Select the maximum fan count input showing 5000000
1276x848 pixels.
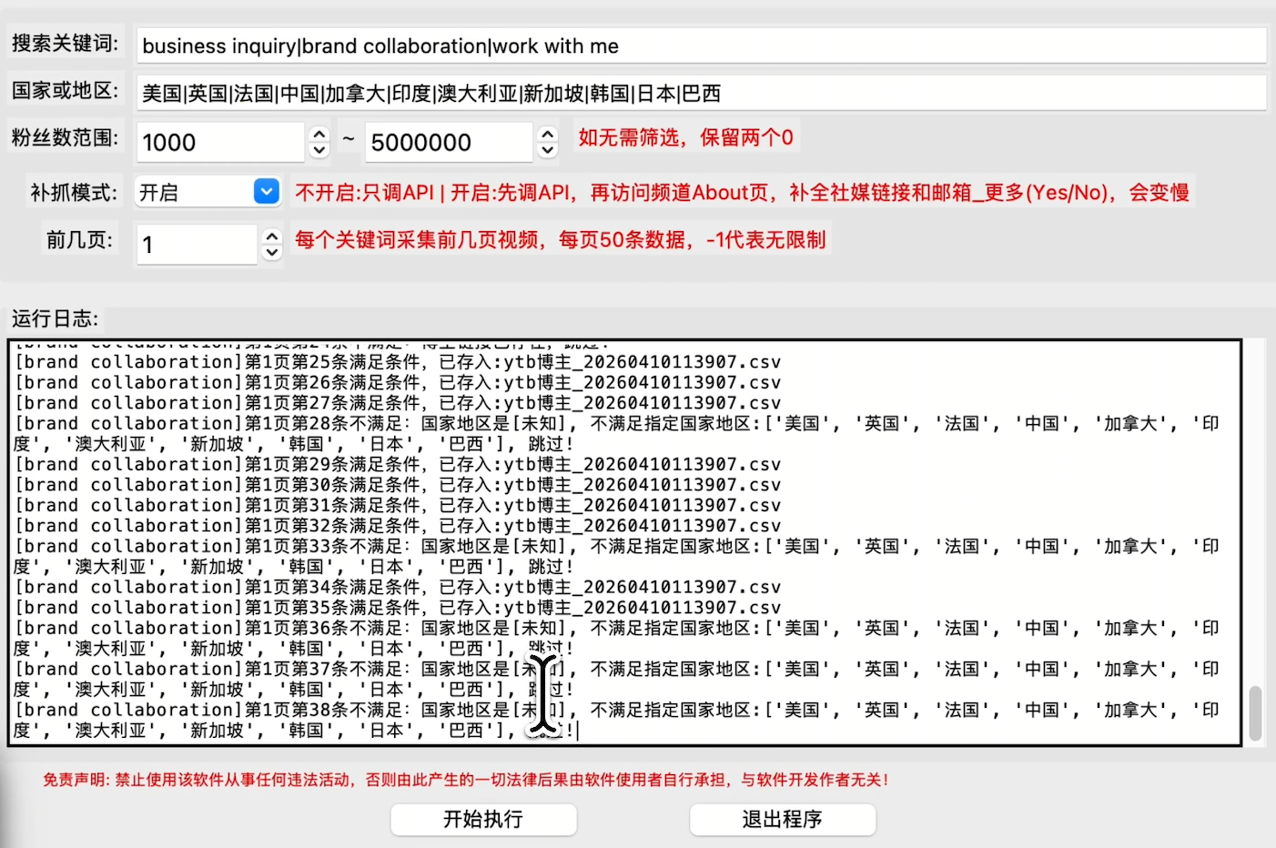446,142
